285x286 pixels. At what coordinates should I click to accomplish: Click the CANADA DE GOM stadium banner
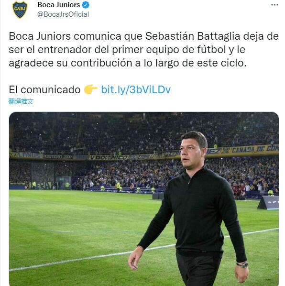pyautogui.click(x=255, y=149)
